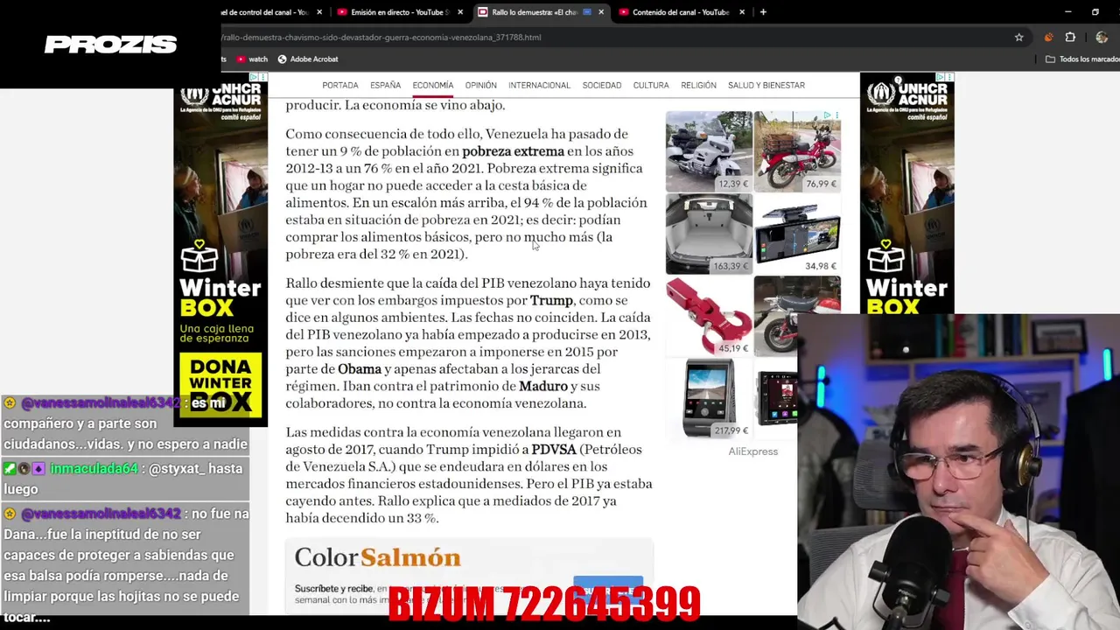Screen dimensions: 1120x630
Task: Open the 'watch' YouTube bookmark
Action: pyautogui.click(x=252, y=59)
